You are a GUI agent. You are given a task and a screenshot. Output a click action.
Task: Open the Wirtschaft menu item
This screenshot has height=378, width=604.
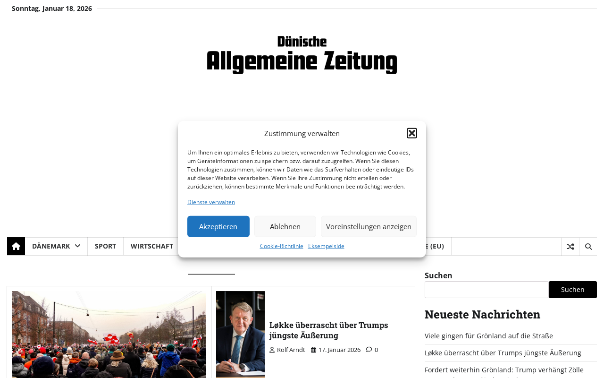click(x=152, y=246)
